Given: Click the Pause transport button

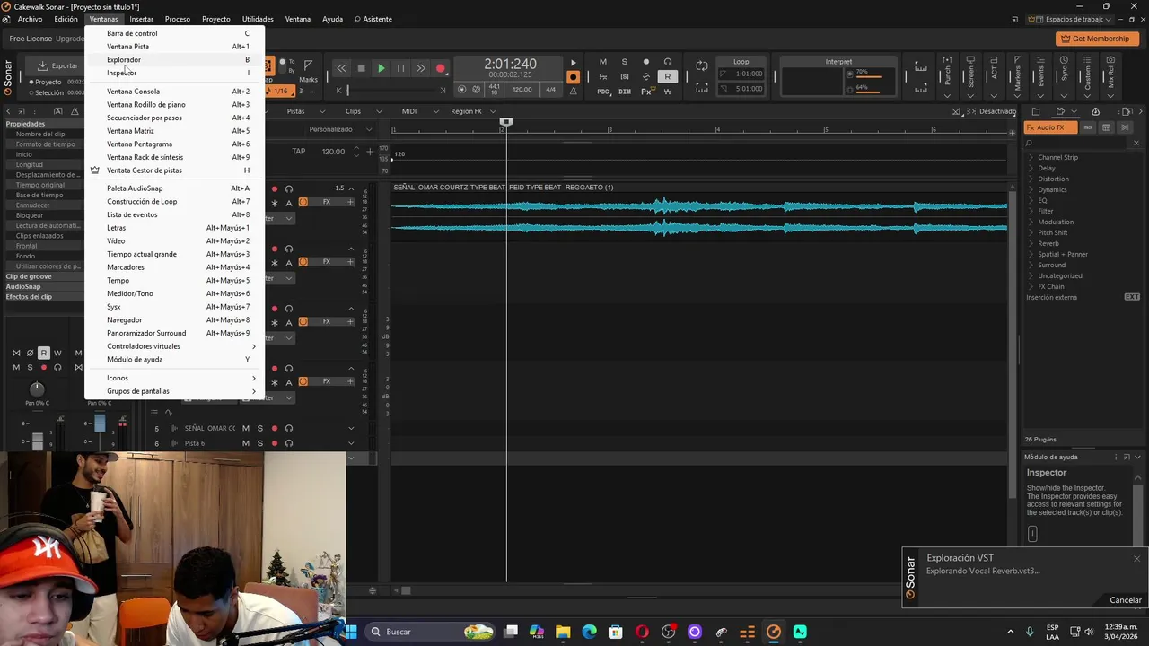Looking at the screenshot, I should [x=400, y=68].
